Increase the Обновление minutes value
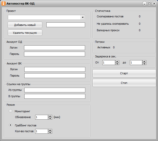The height and width of the screenshot is (141, 158). 50,116
